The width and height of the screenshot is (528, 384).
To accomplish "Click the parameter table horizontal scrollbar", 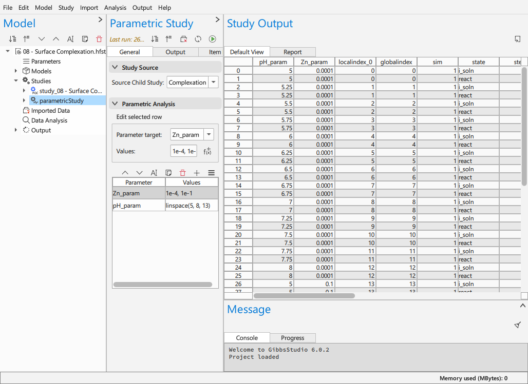I will click(x=163, y=285).
